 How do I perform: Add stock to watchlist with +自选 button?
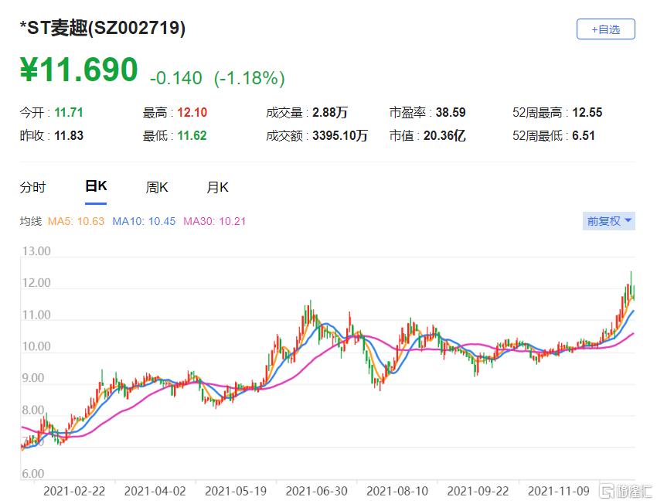coord(605,29)
